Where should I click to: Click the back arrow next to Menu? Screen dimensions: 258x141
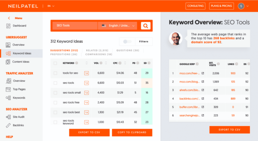9,18
